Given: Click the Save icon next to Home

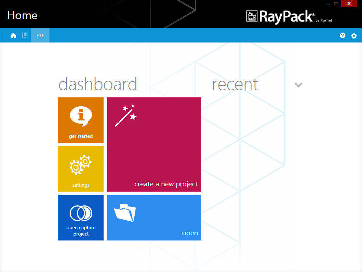Looking at the screenshot, I should [25, 35].
